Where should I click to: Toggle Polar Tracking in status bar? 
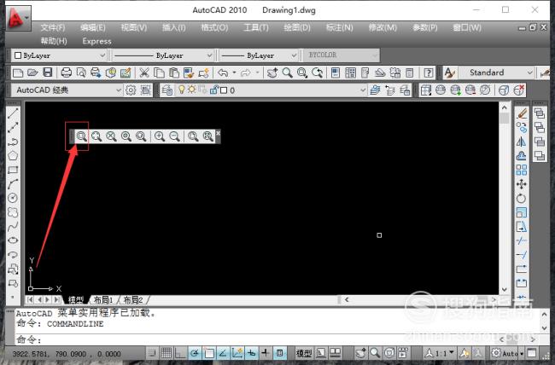point(195,352)
